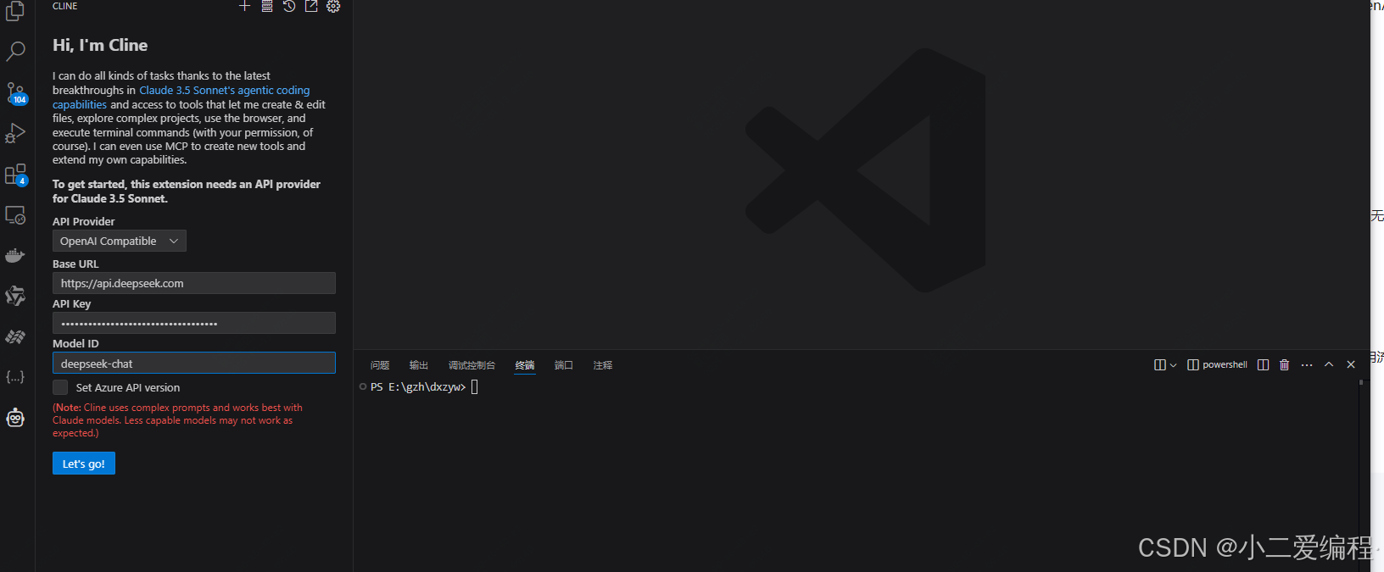The width and height of the screenshot is (1384, 572).
Task: Open terminal panel more actions ellipsis
Action: pos(1307,364)
